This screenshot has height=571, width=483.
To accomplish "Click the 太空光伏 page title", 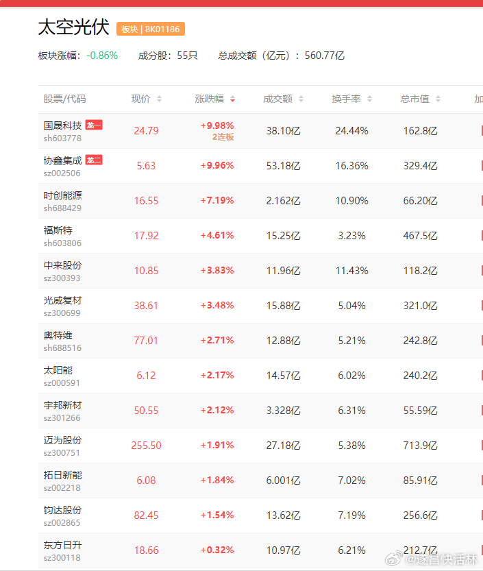I will point(73,27).
